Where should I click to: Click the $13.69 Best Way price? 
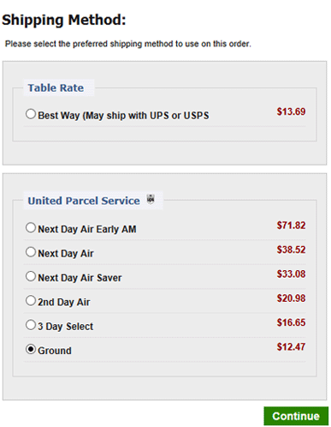pos(291,111)
